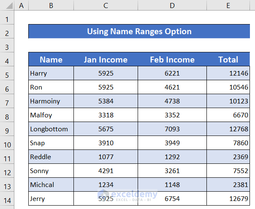
Task: Click the 'Feb Income' header cell
Action: pos(172,60)
